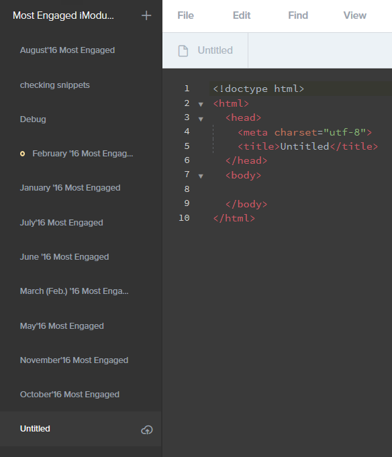Click the plus icon to add new file

coord(146,15)
